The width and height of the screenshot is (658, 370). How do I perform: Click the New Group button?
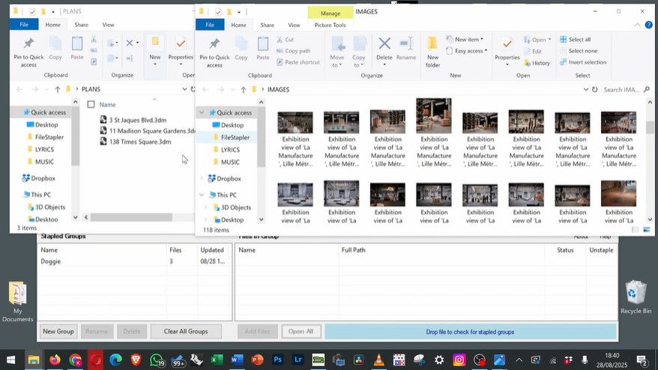coord(58,331)
